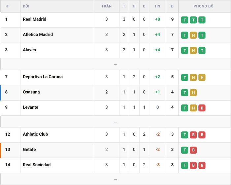Viewport: 231px width, 185px height.
Task: Expand hidden rows between Levante and Athletic Club
Action: (115, 122)
